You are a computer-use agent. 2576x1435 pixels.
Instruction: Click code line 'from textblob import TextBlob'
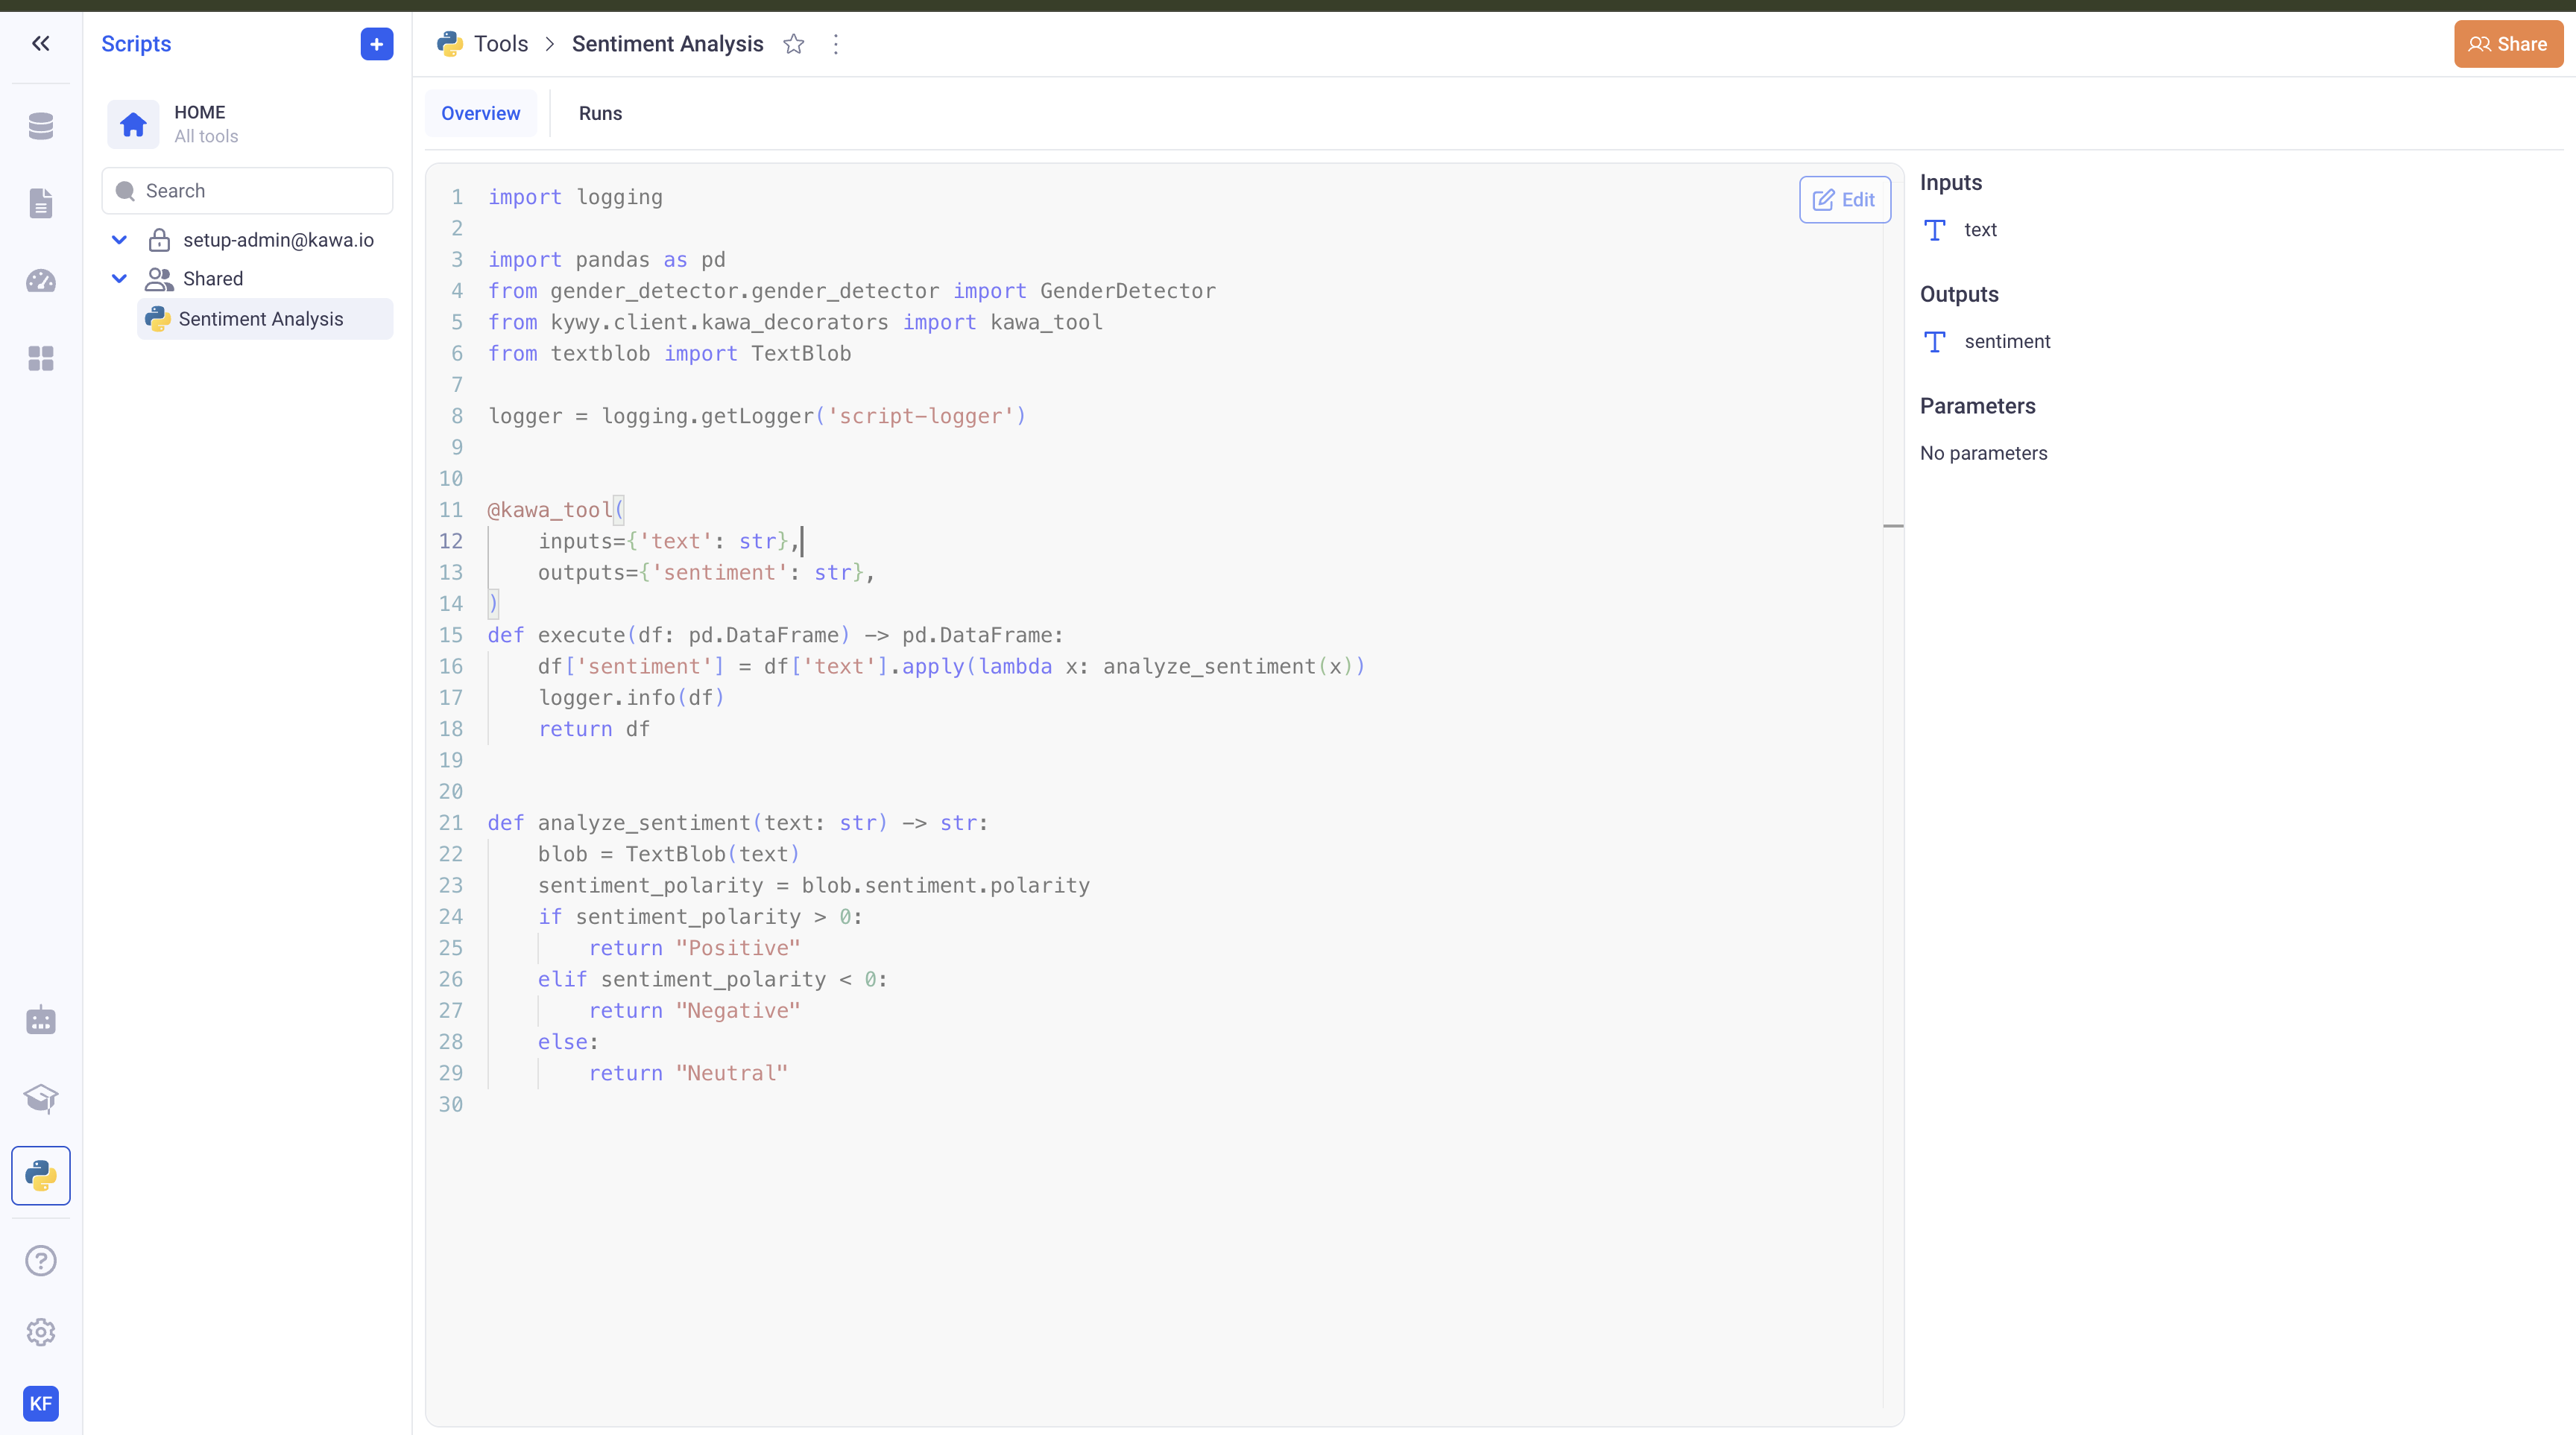coord(669,354)
